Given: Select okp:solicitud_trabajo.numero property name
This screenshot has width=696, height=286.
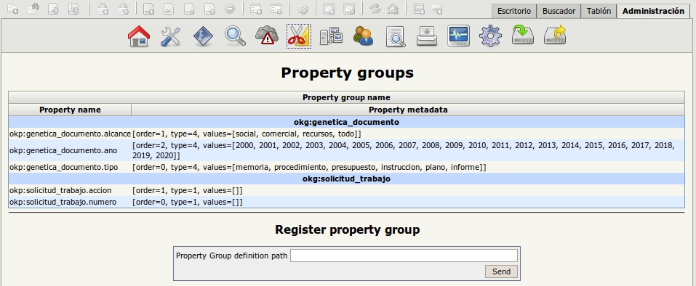Looking at the screenshot, I should [x=63, y=202].
